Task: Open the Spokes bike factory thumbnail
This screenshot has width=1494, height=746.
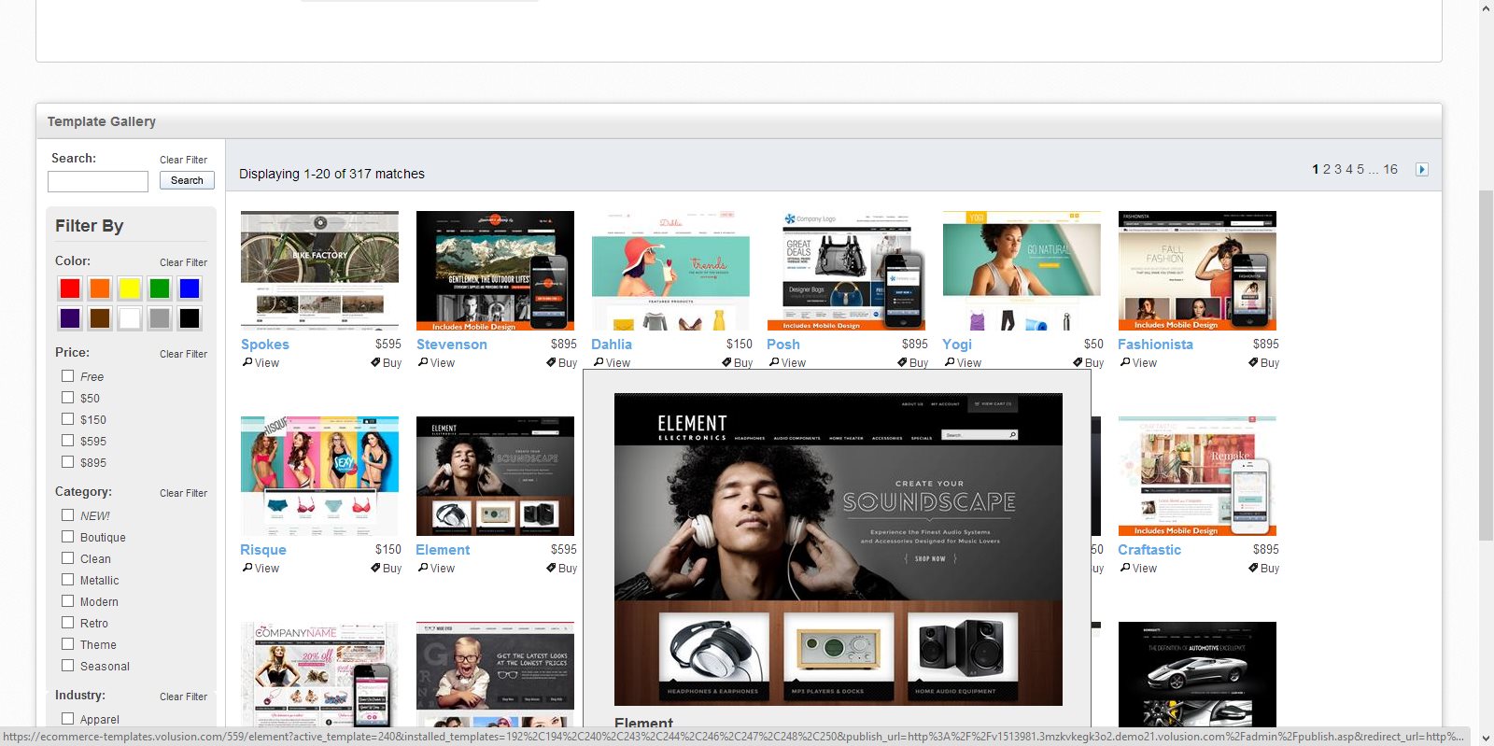Action: click(319, 271)
